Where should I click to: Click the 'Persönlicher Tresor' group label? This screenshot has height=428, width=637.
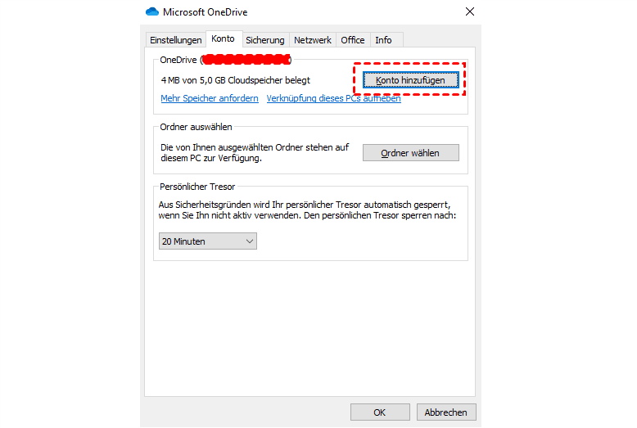coord(197,187)
